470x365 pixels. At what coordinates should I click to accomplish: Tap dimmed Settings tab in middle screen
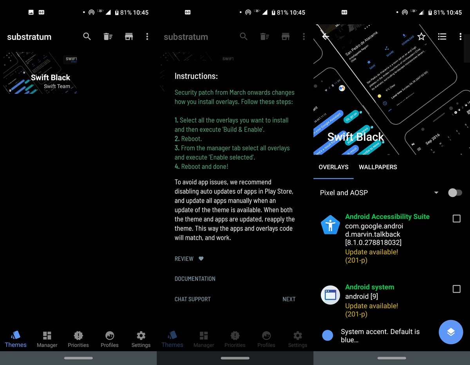pyautogui.click(x=298, y=339)
